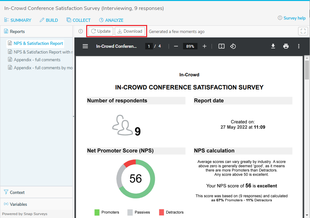This screenshot has width=310, height=218.
Task: Zoom in on the PDF report
Action: click(205, 46)
